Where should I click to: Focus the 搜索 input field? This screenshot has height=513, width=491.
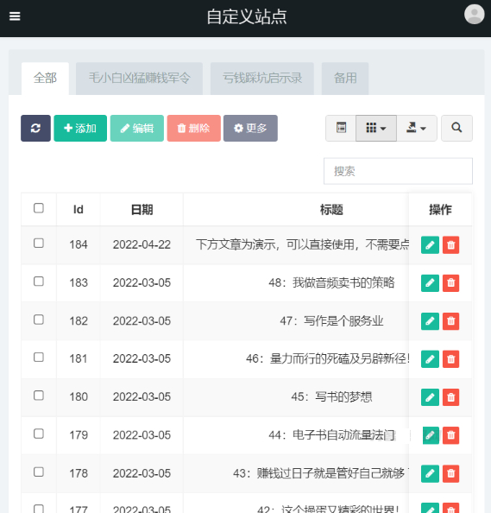pos(398,171)
